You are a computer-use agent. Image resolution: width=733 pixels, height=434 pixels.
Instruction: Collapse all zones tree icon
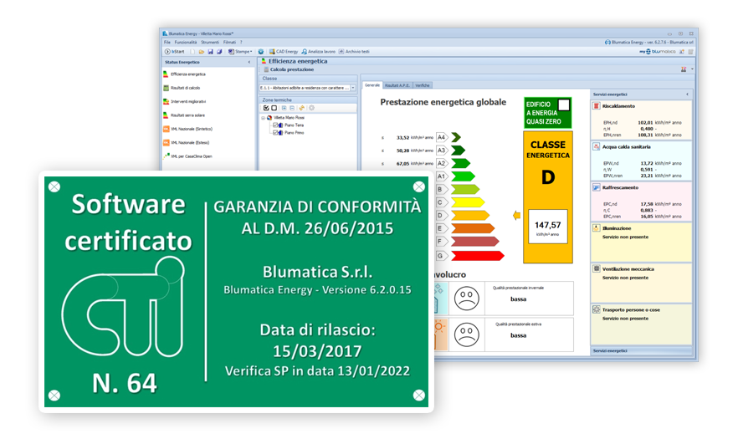(x=292, y=108)
